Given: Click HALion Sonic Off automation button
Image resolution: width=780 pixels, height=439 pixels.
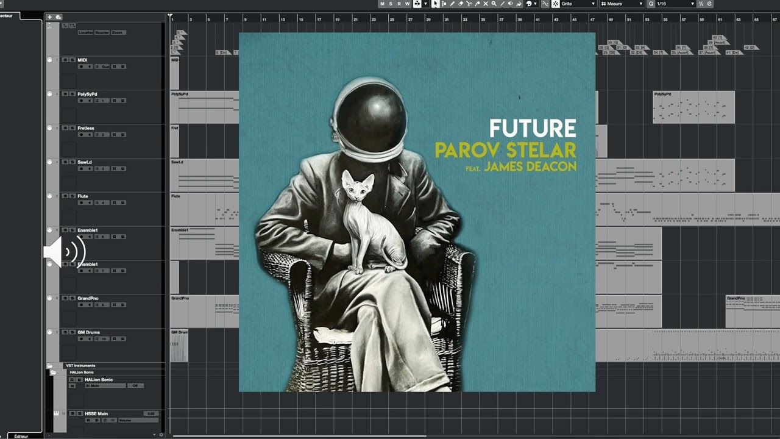Looking at the screenshot, I should point(135,385).
